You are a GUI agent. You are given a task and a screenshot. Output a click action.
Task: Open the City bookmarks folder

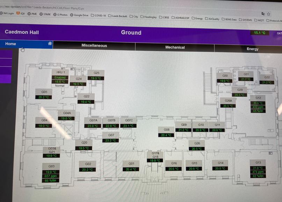(133, 16)
